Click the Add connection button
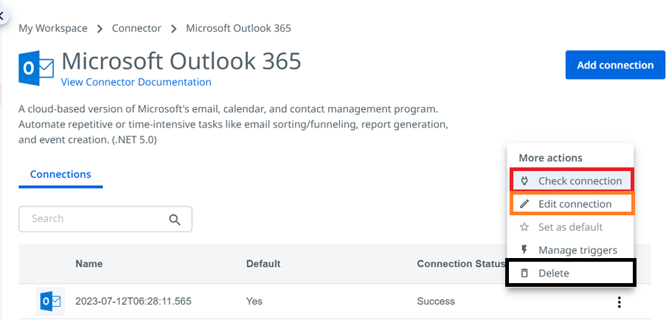666x320 pixels. point(615,65)
